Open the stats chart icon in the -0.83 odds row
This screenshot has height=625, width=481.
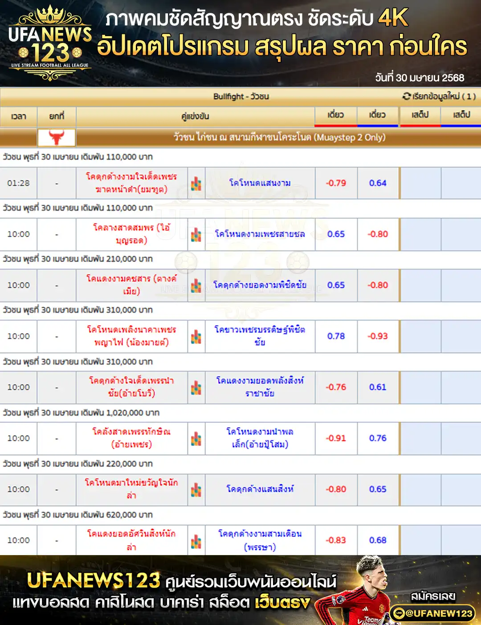196,541
